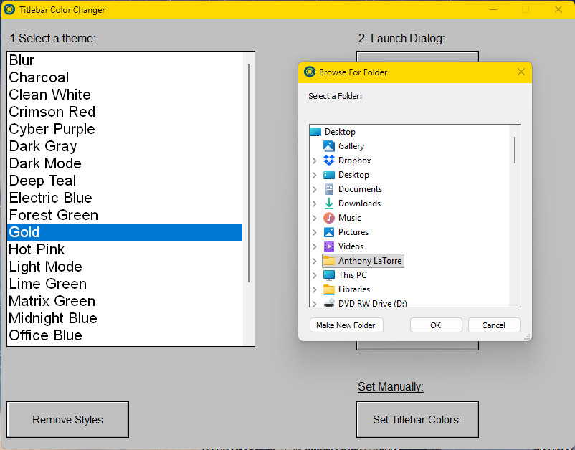575x450 pixels.
Task: Select the Dark Mode theme
Action: pos(125,163)
